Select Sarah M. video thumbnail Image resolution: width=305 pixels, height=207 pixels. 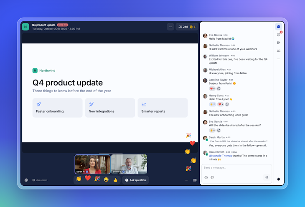point(93,164)
